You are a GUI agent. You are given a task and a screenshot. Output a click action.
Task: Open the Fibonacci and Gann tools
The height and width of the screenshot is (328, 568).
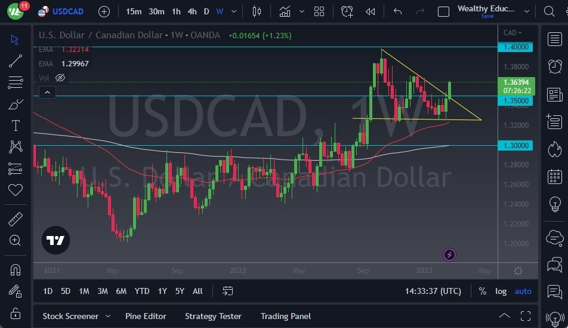(x=16, y=82)
